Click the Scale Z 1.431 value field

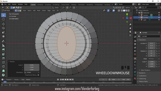click(x=151, y=66)
